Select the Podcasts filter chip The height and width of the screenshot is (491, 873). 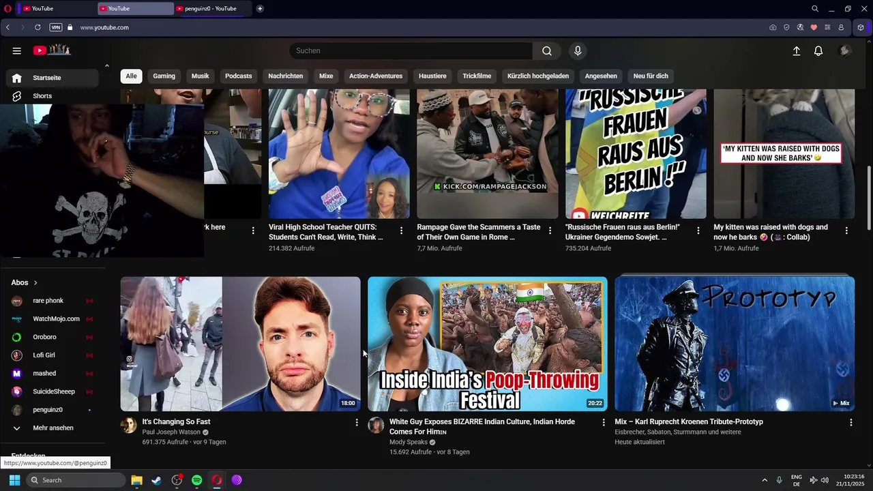tap(238, 76)
